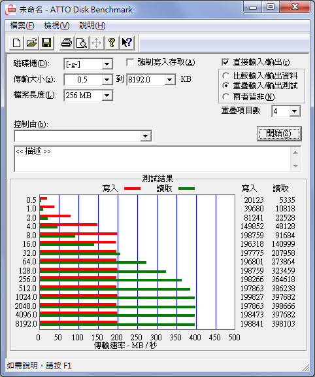Save results with the floppy disk icon
Image resolution: width=315 pixels, height=377 pixels.
pos(46,43)
